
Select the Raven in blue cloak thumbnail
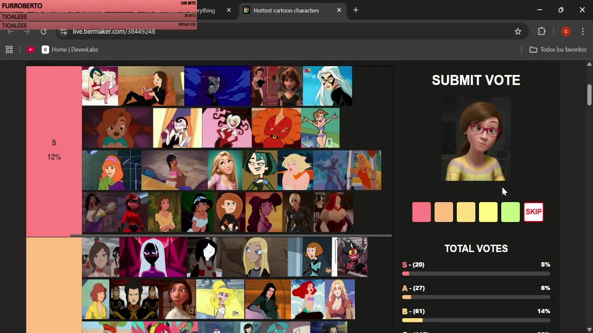tap(217, 86)
